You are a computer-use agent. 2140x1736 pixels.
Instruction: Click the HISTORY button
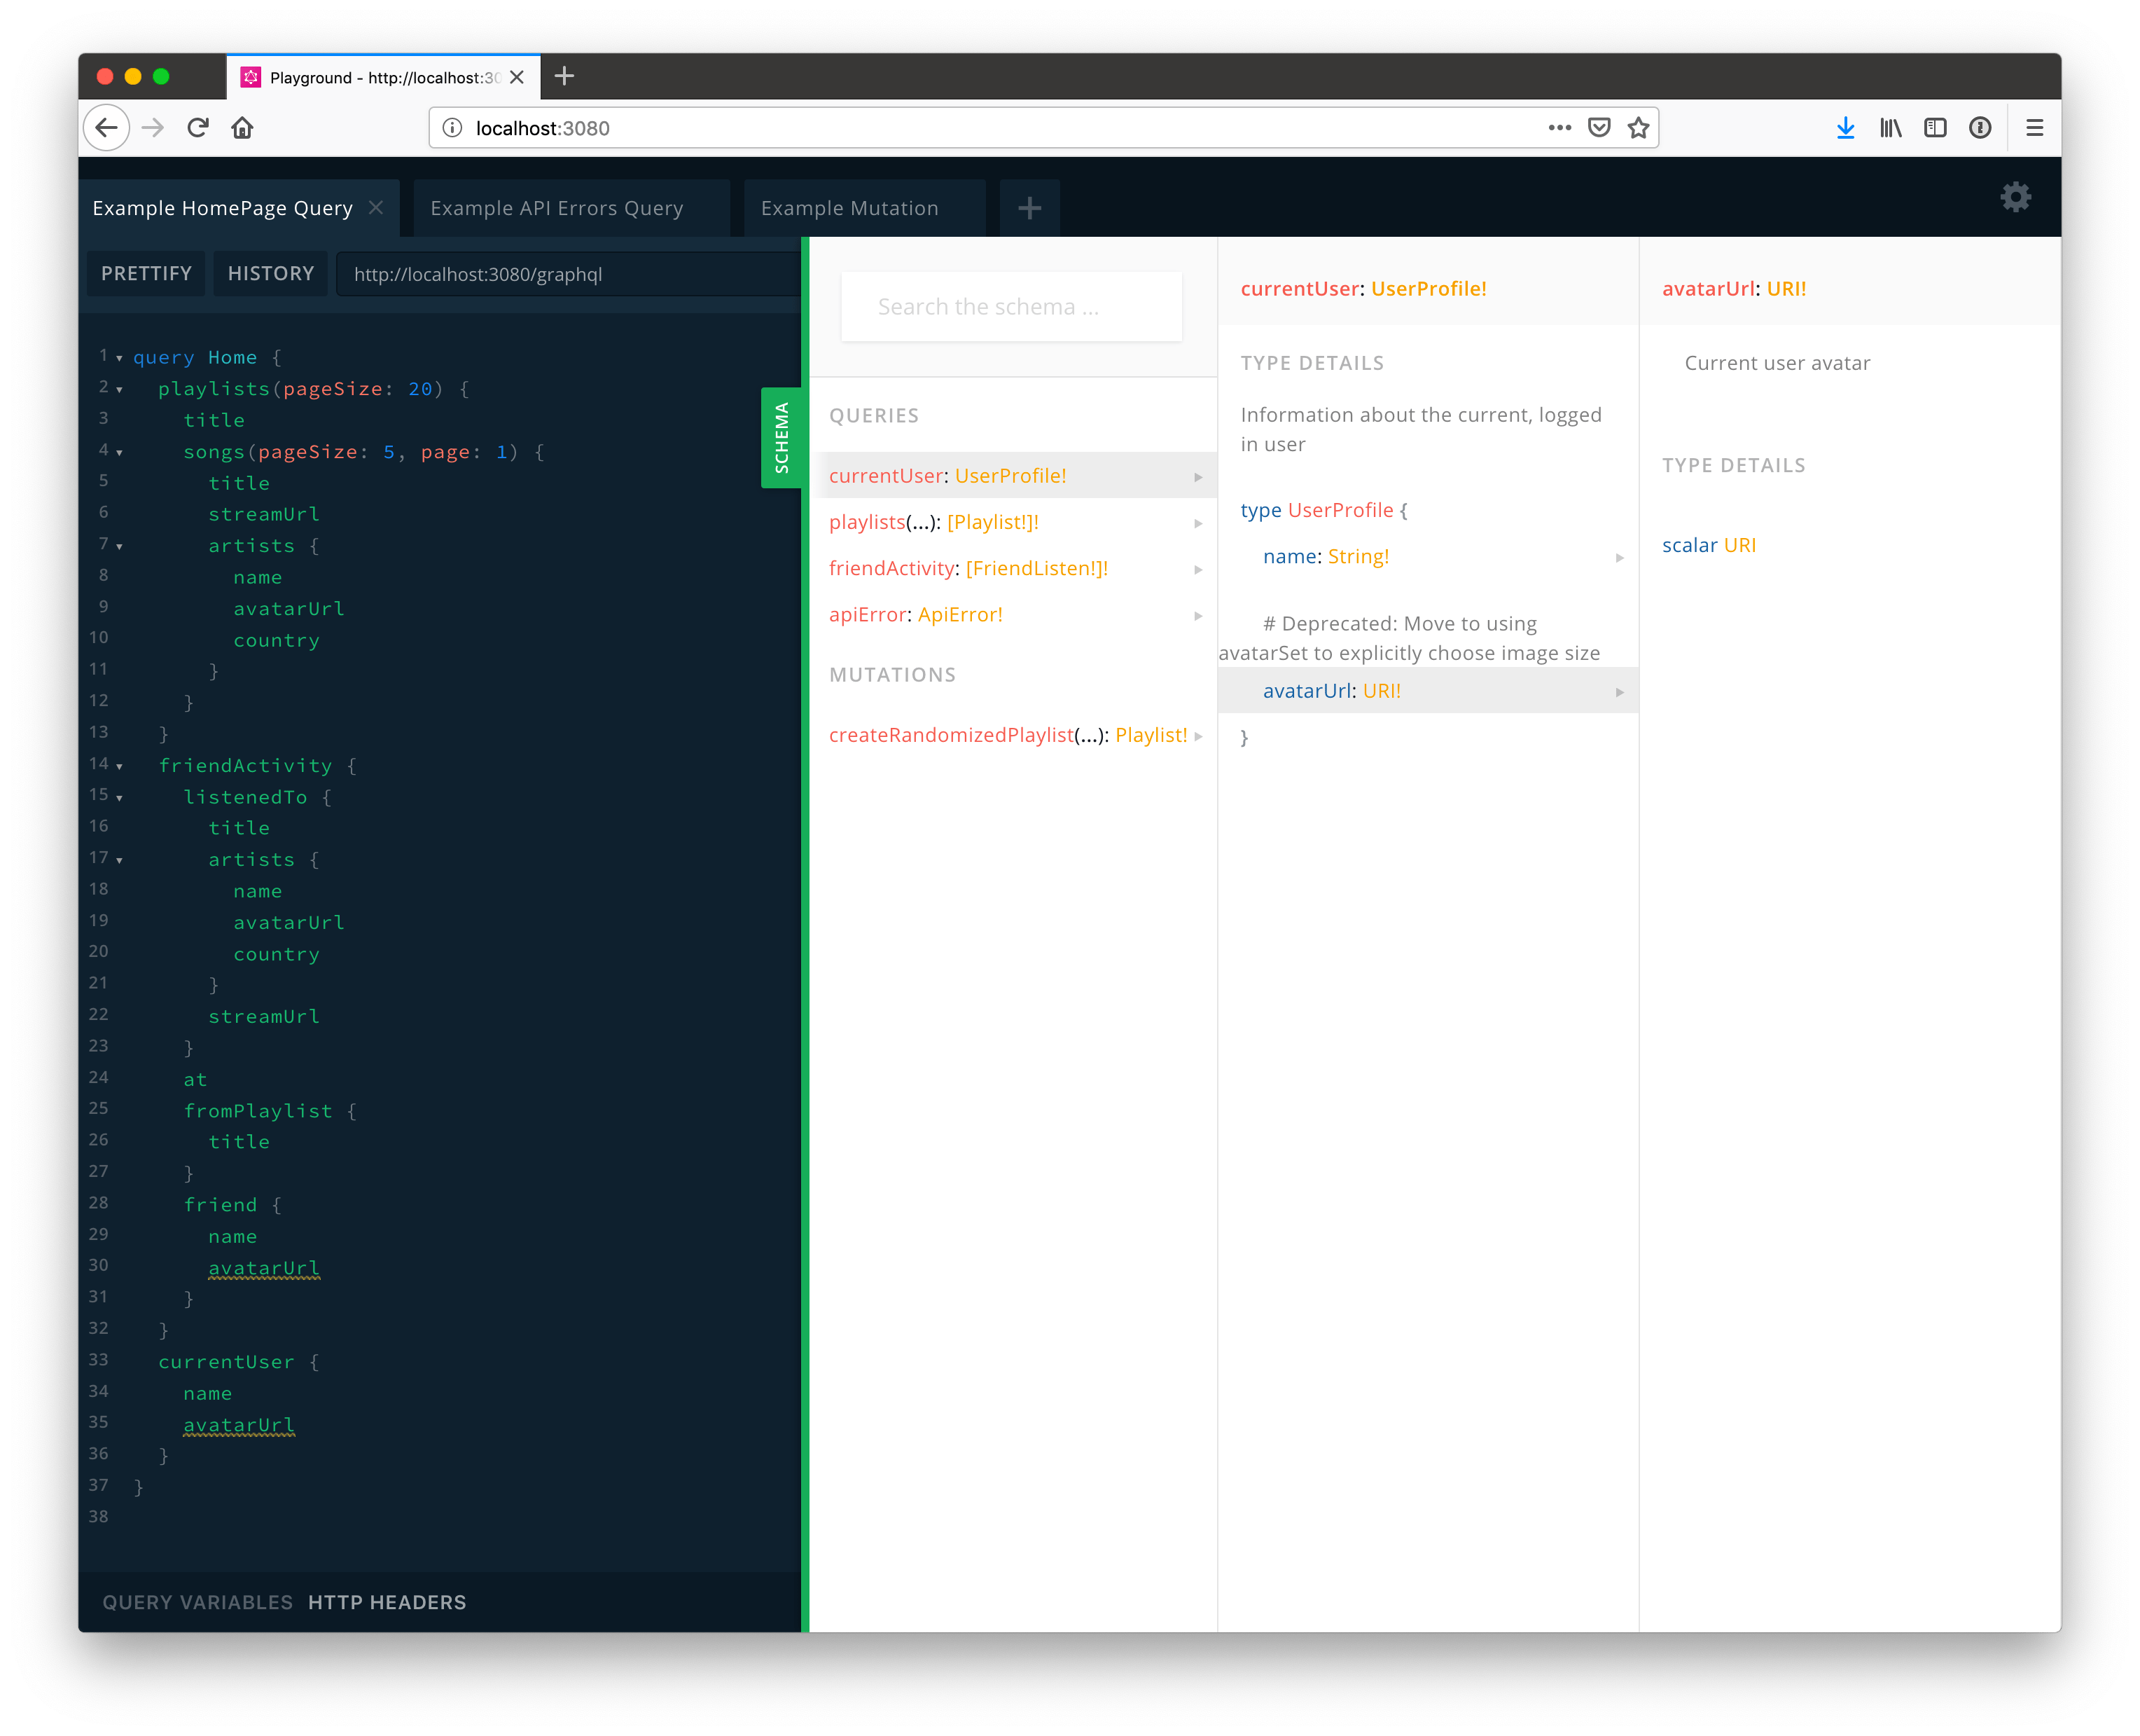(271, 274)
